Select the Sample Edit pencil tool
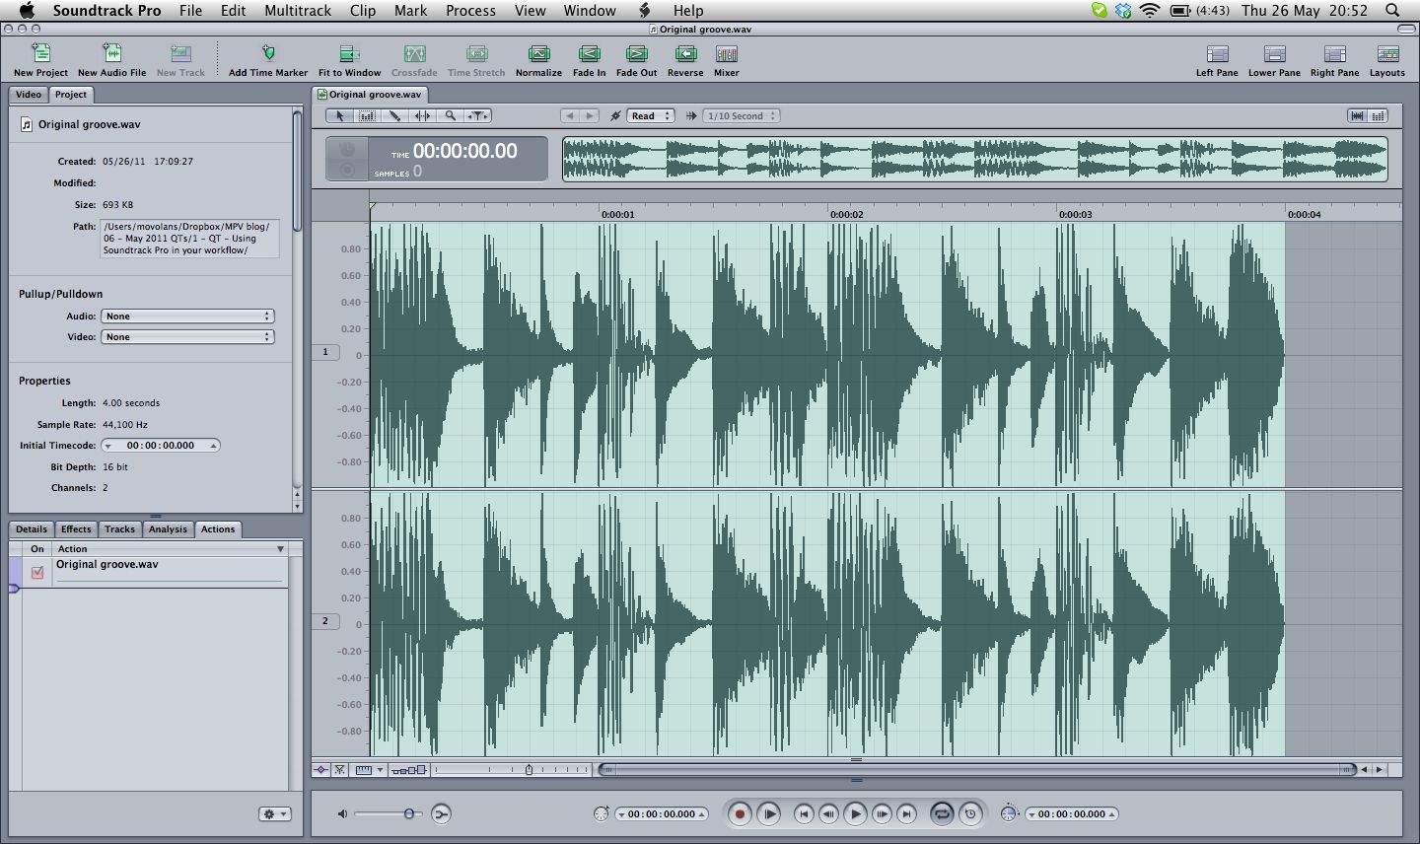Image resolution: width=1420 pixels, height=844 pixels. point(394,115)
